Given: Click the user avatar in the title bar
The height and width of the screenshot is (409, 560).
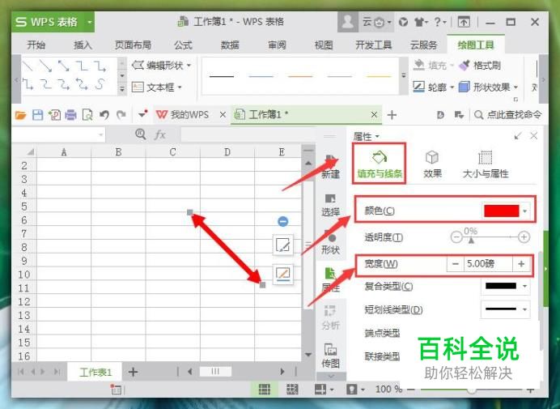Looking at the screenshot, I should [x=347, y=22].
